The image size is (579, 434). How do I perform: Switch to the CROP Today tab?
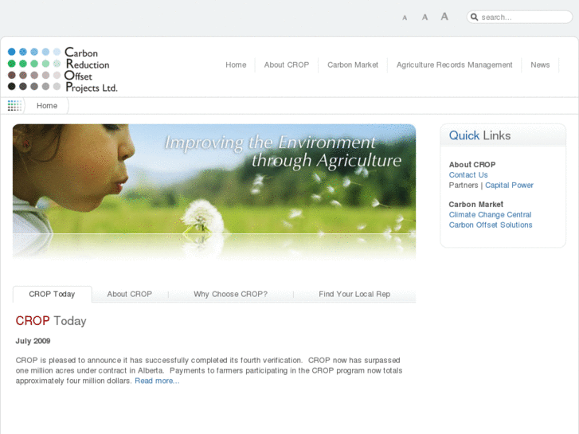[52, 295]
